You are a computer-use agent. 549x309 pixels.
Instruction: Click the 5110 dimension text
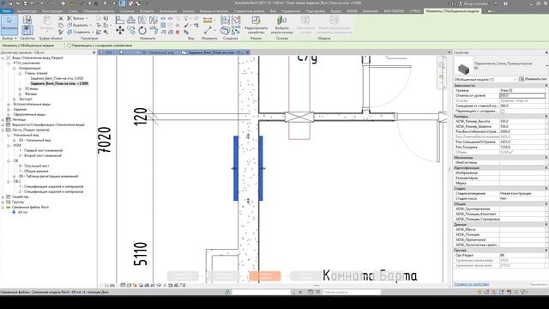141,254
